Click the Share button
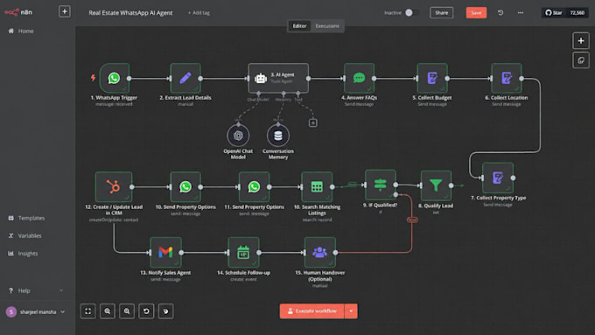This screenshot has width=595, height=335. coord(441,12)
